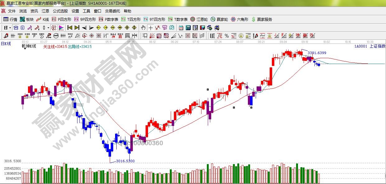Click the calculator icon in toolbar
Viewport: 386px width, 184px height.
188,28
